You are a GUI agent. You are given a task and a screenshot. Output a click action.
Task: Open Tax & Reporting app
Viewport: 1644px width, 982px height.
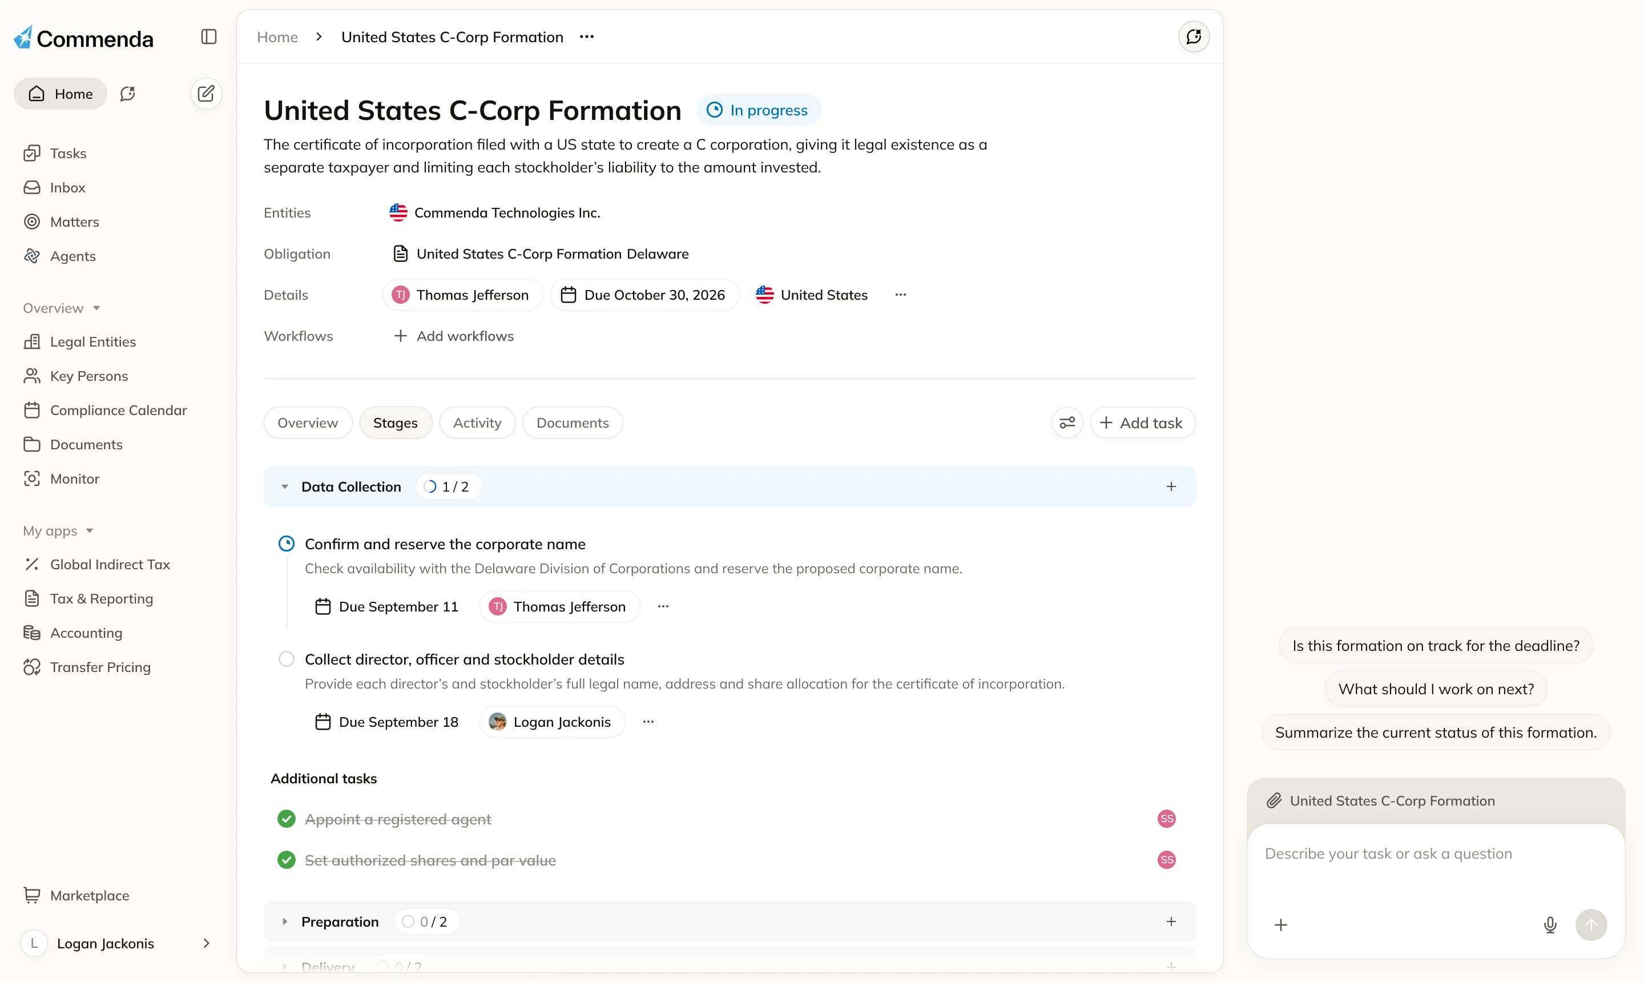(88, 599)
